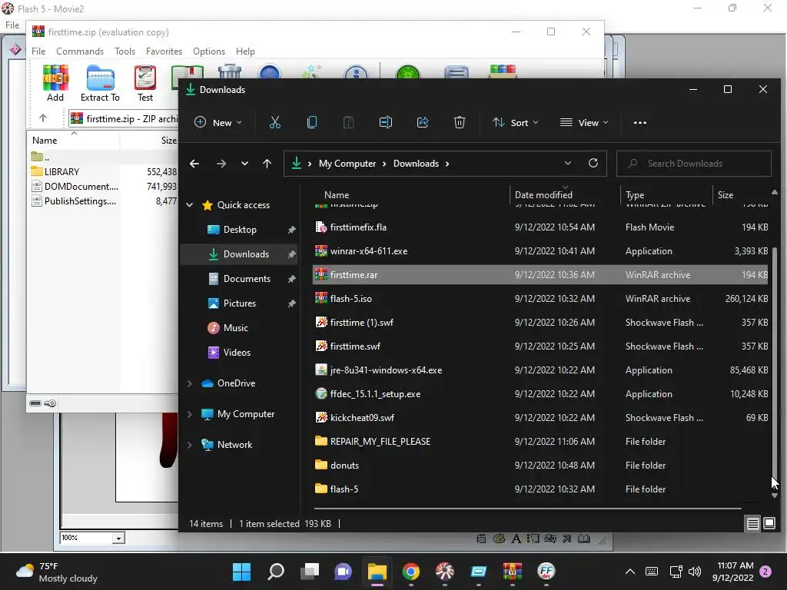
Task: Select Desktop in Quick access
Action: tap(240, 229)
